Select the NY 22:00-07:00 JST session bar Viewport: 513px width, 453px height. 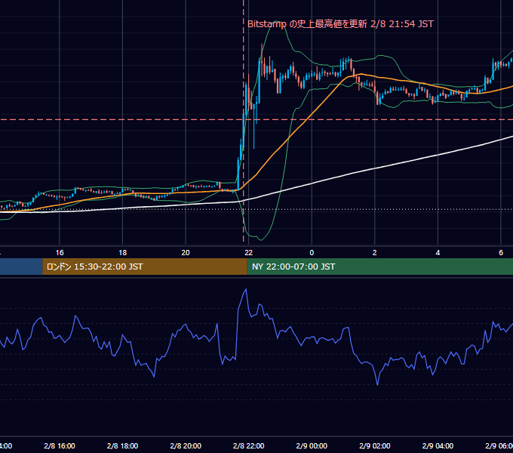379,267
